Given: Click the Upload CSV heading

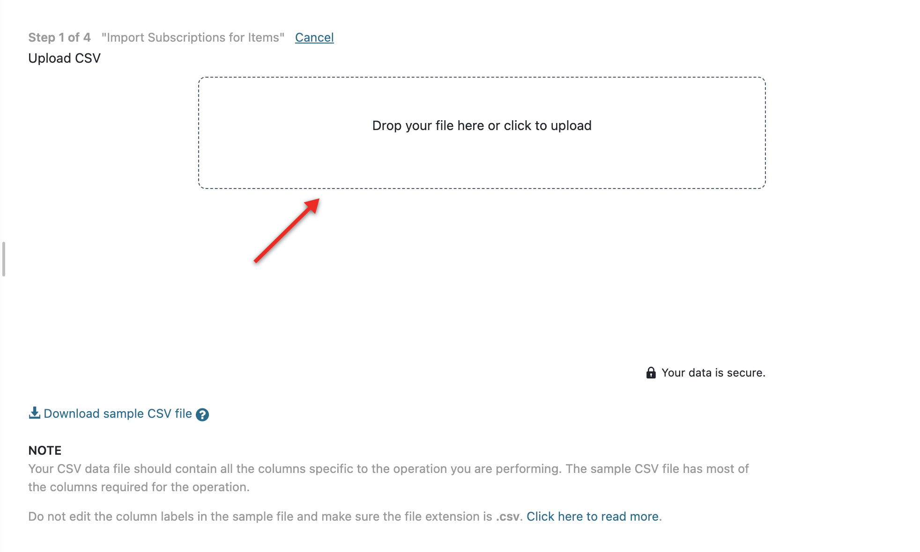Looking at the screenshot, I should [x=65, y=58].
